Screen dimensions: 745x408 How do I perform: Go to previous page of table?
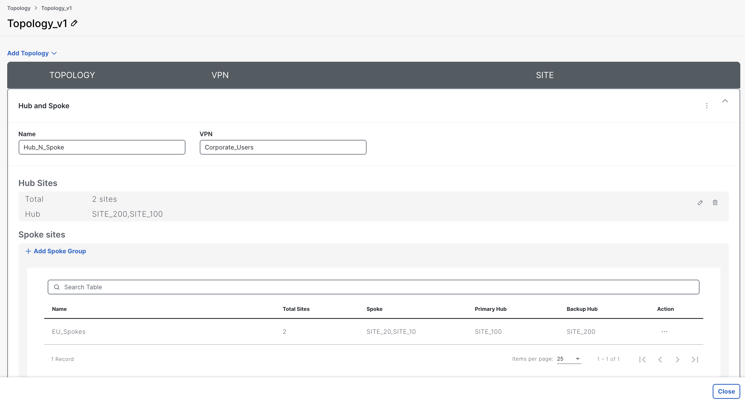coord(660,359)
